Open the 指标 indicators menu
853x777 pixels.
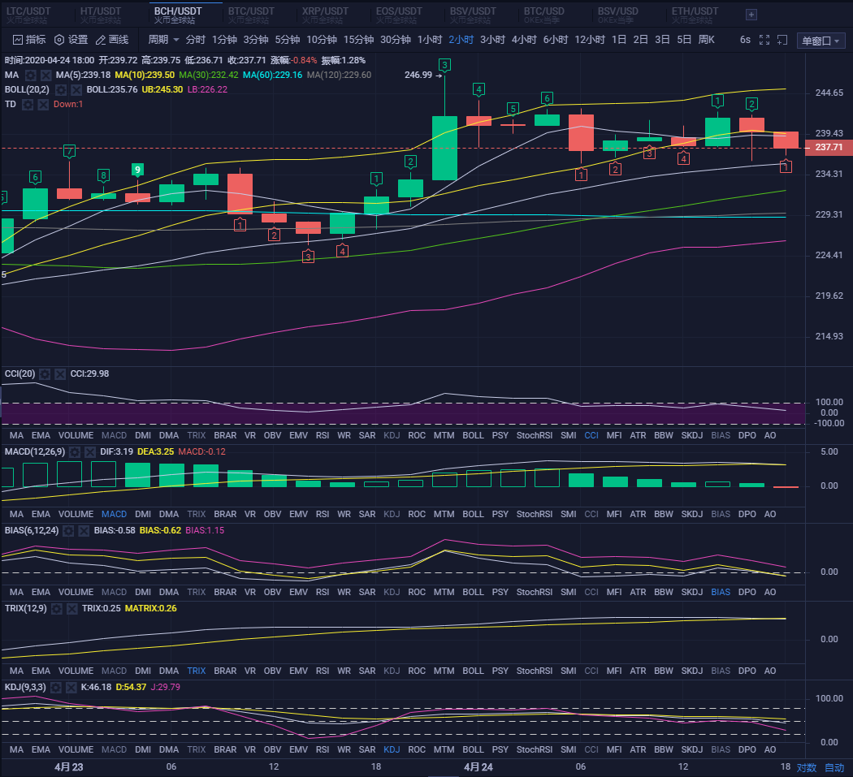(x=29, y=40)
